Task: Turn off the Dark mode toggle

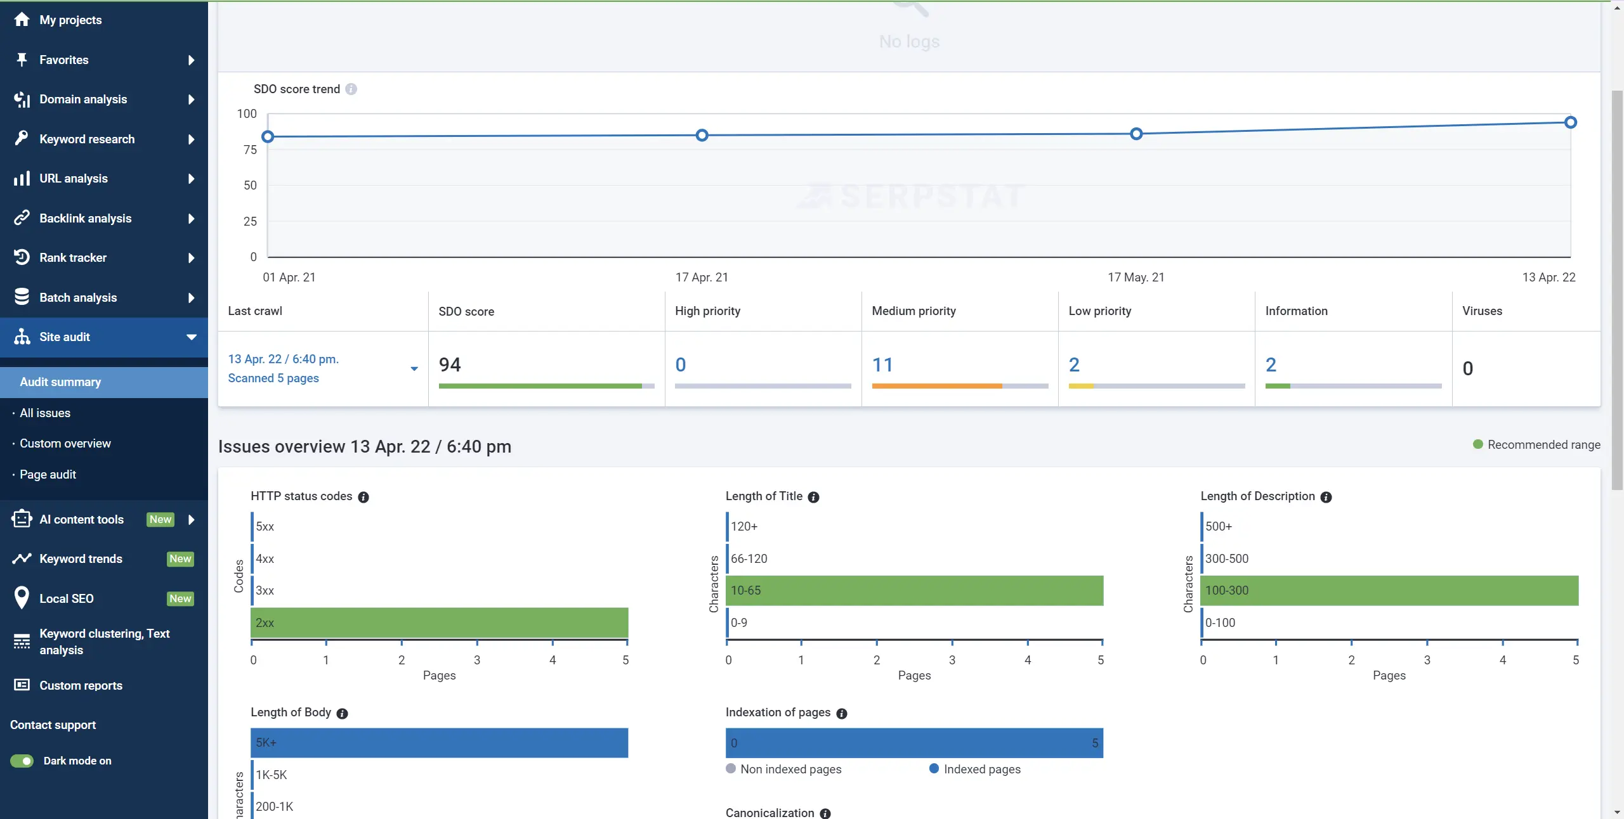Action: (22, 761)
